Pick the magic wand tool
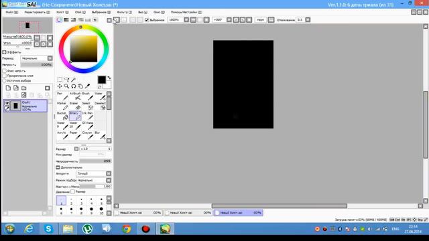This screenshot has width=429, height=241. (x=73, y=80)
